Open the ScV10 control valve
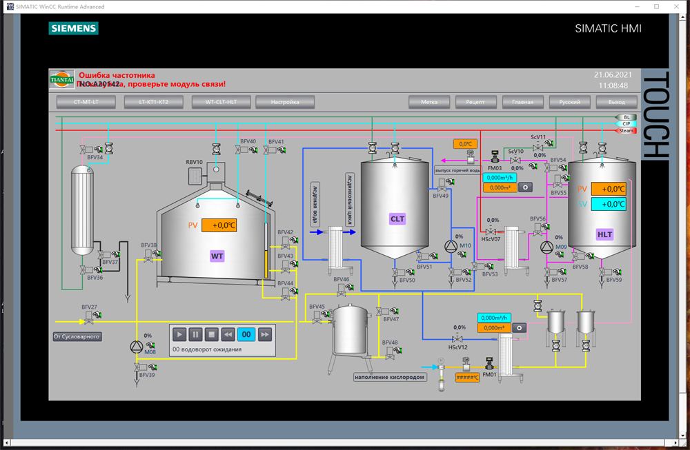This screenshot has height=450, width=690. click(515, 160)
